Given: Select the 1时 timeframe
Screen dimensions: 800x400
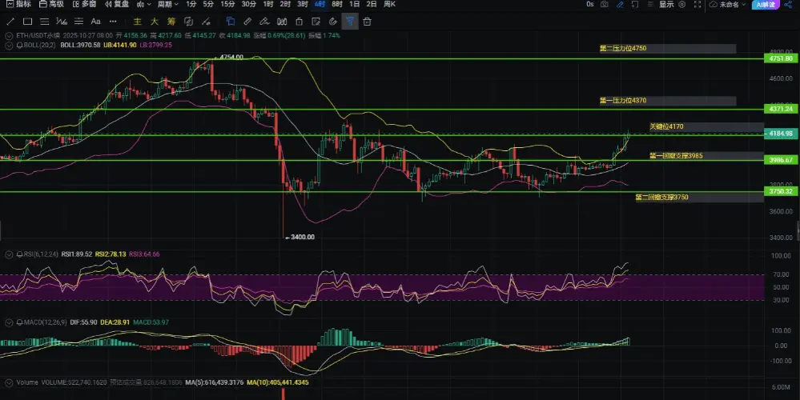Looking at the screenshot, I should [267, 4].
